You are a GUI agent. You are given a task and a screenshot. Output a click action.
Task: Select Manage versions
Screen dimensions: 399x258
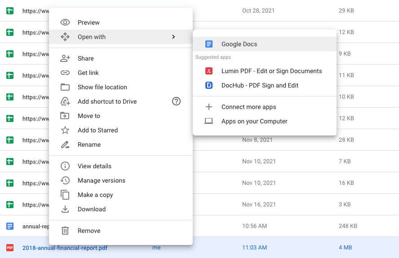click(121, 180)
